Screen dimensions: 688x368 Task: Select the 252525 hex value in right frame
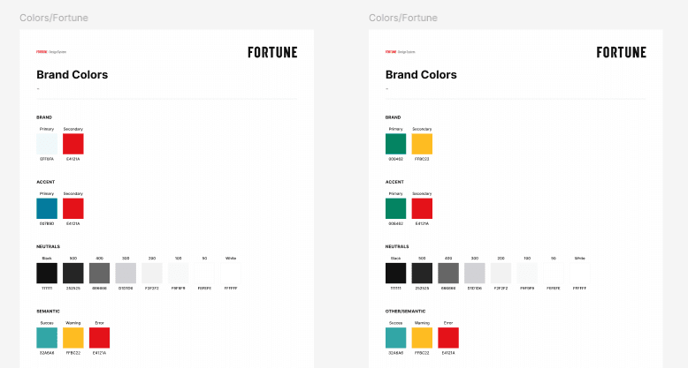[422, 289]
